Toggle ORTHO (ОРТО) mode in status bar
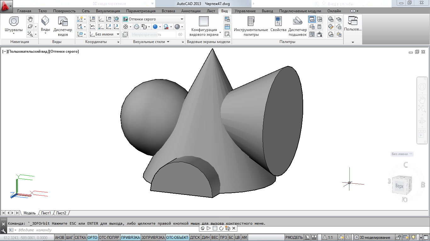This screenshot has height=241, width=430. coord(92,238)
